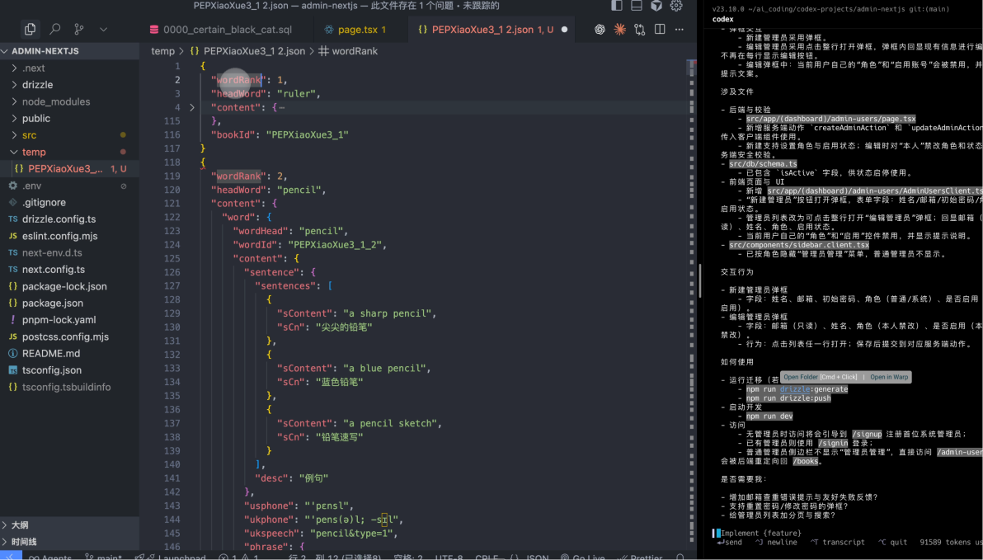
Task: Open the Search view icon
Action: [x=55, y=29]
